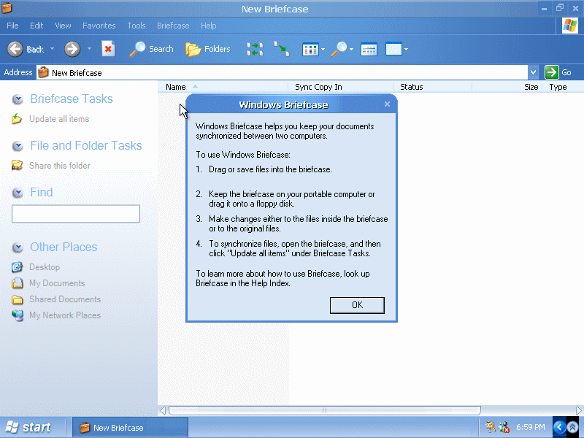The image size is (584, 438).
Task: Click the Views colored grid icon
Action: pos(310,49)
